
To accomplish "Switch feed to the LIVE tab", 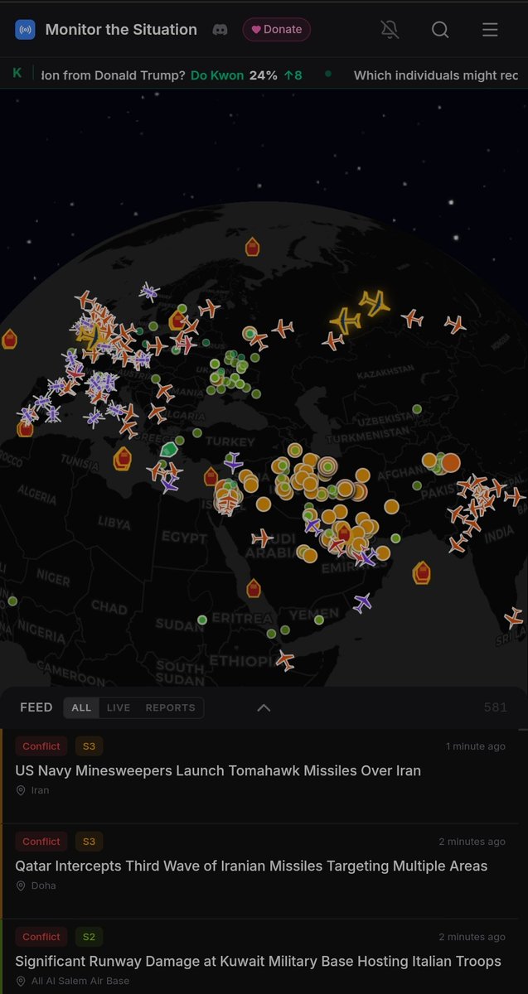I will (119, 707).
